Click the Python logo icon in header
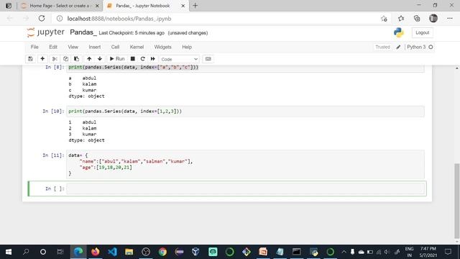 click(x=399, y=32)
